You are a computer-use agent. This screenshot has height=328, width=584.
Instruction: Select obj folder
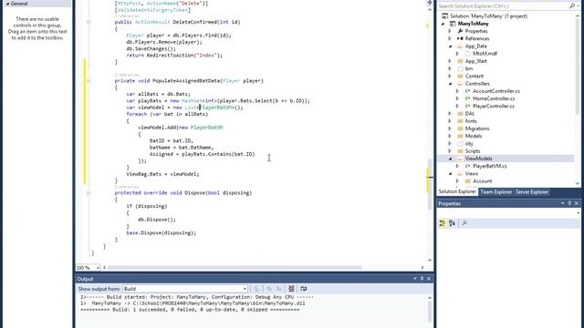(469, 144)
